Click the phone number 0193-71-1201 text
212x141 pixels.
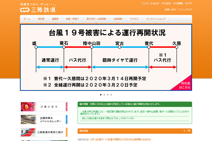pyautogui.click(x=127, y=118)
